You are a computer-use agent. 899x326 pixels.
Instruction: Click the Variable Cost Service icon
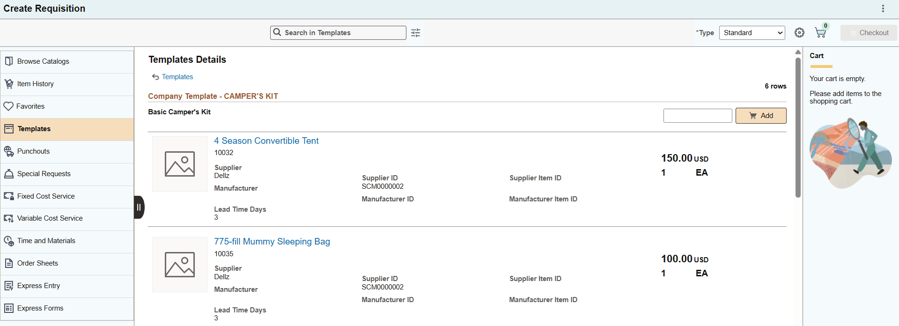tap(9, 218)
